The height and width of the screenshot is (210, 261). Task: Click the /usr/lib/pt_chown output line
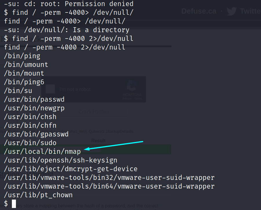[x=38, y=195]
